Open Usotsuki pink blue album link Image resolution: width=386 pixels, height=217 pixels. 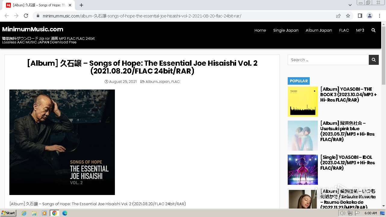347,131
